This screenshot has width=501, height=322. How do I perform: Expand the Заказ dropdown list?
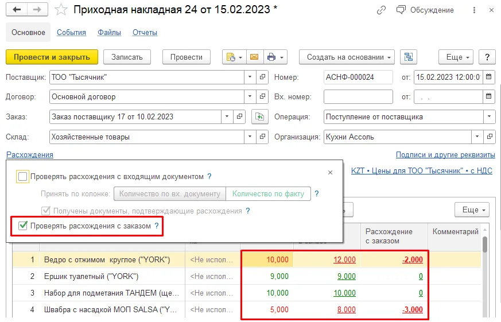[x=227, y=117]
